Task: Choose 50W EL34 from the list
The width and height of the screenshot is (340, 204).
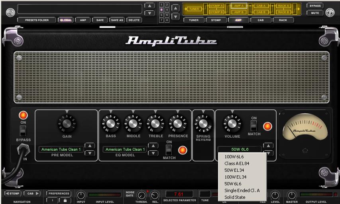Action: pos(234,170)
